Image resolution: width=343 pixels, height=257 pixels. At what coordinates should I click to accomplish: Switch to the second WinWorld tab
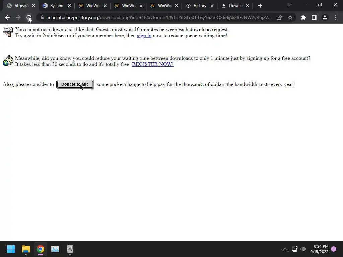click(x=128, y=6)
